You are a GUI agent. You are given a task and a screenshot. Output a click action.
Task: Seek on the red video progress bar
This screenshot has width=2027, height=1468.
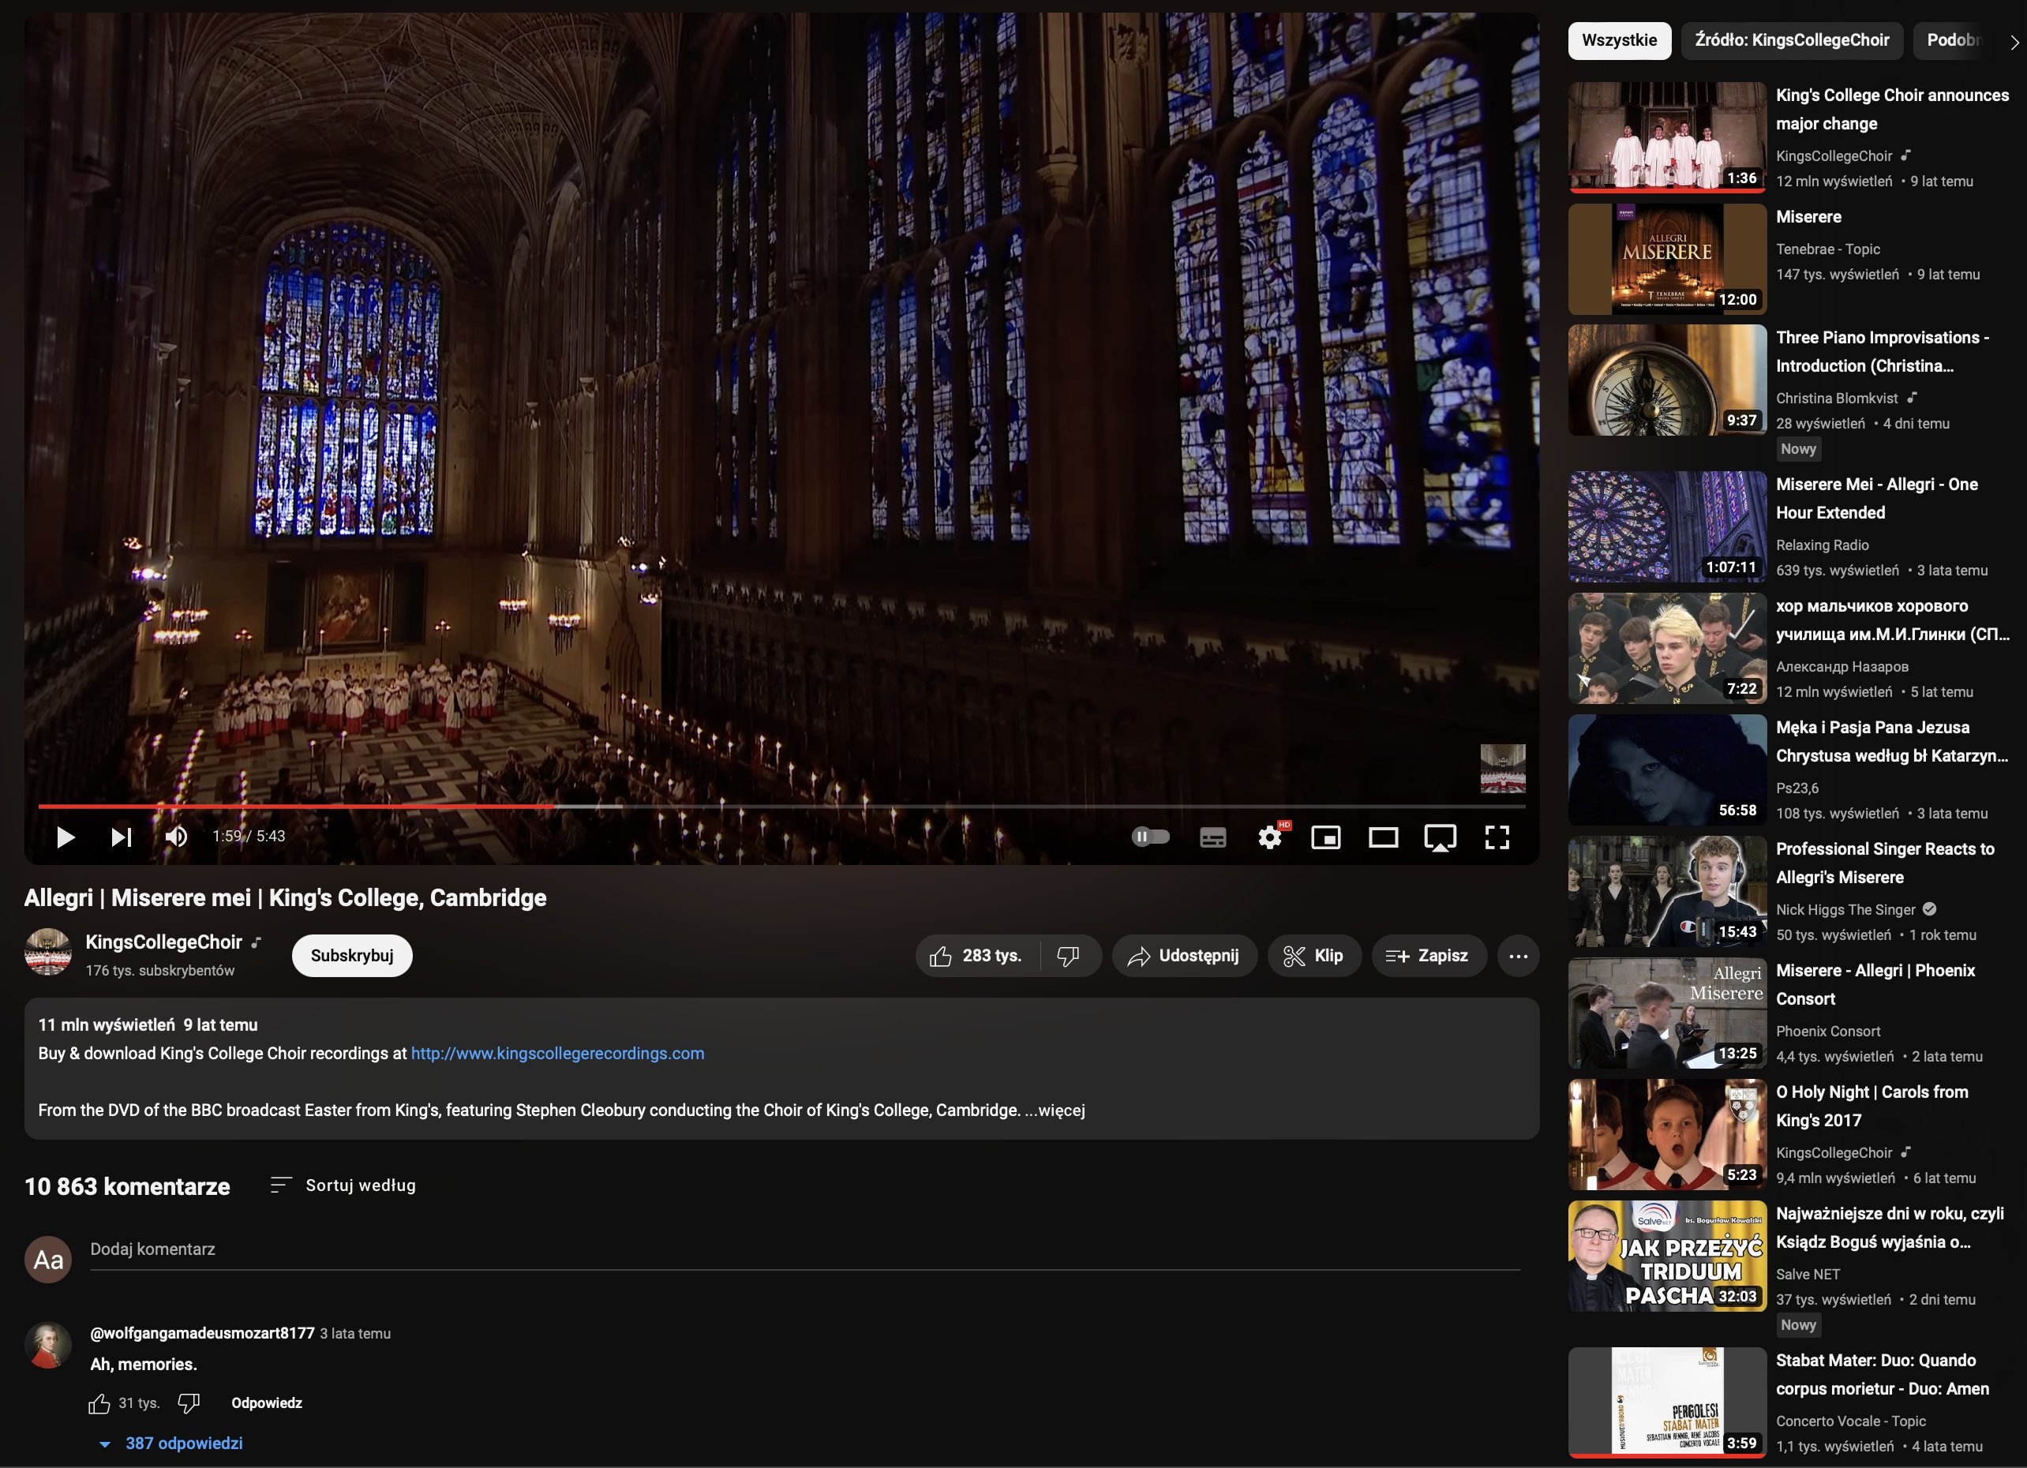(297, 806)
